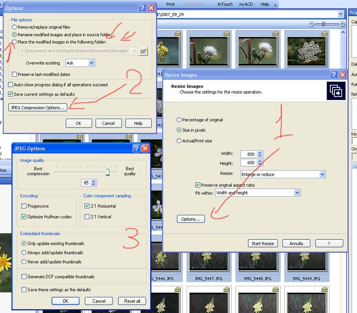Viewport: 357px width, 313px height.
Task: Click Start Resize button
Action: click(263, 243)
